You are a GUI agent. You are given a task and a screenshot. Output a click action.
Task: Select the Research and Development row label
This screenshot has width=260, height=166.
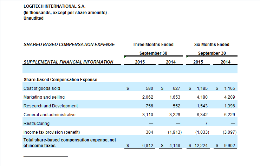click(51, 106)
